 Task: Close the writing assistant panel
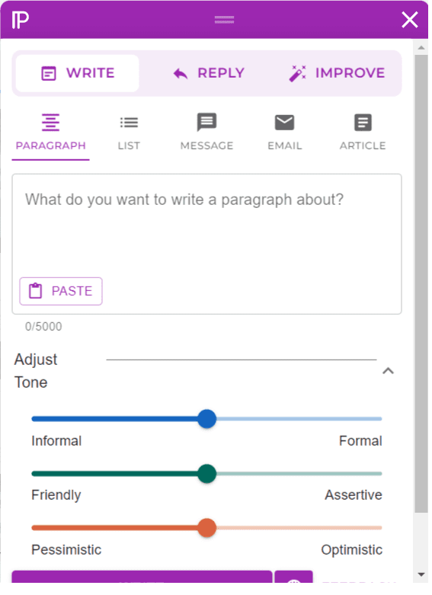coord(410,20)
